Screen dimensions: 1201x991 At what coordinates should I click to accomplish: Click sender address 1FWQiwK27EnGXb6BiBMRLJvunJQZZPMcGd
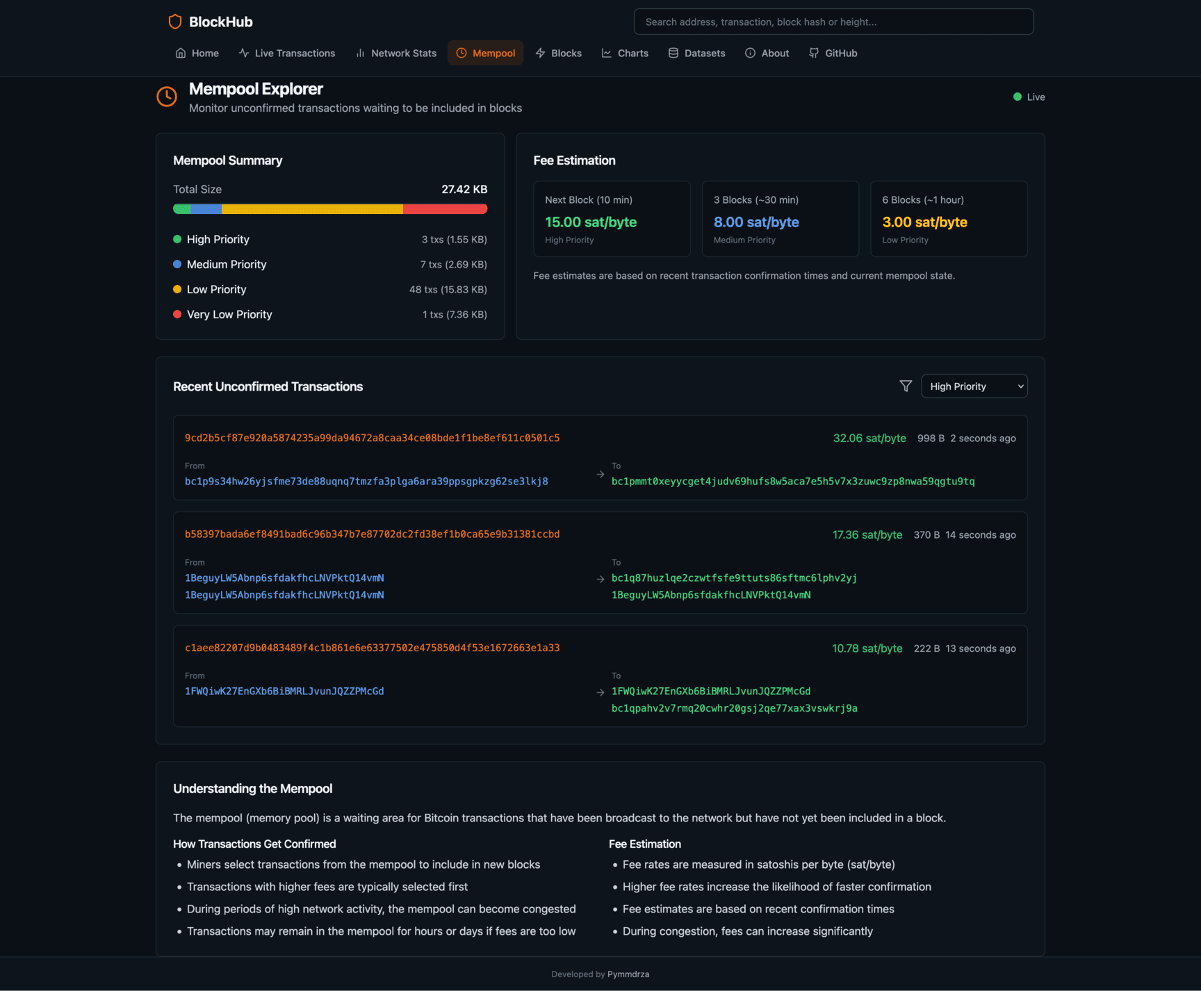coord(284,691)
